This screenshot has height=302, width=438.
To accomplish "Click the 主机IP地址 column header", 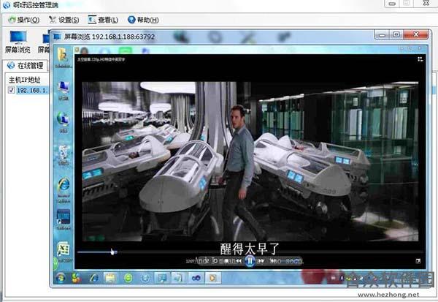I will (x=25, y=80).
